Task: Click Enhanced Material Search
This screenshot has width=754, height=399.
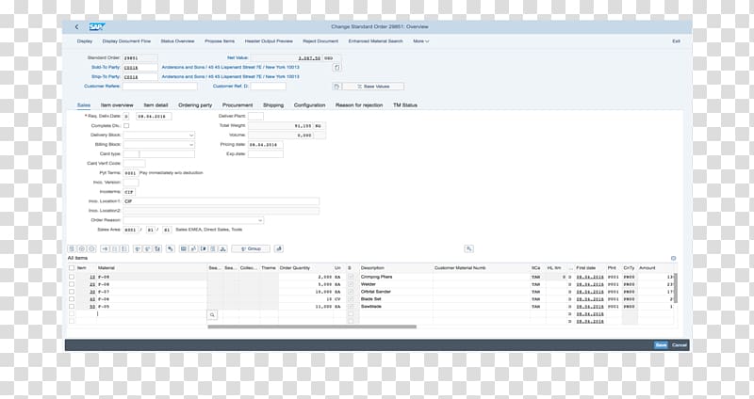Action: [x=375, y=41]
